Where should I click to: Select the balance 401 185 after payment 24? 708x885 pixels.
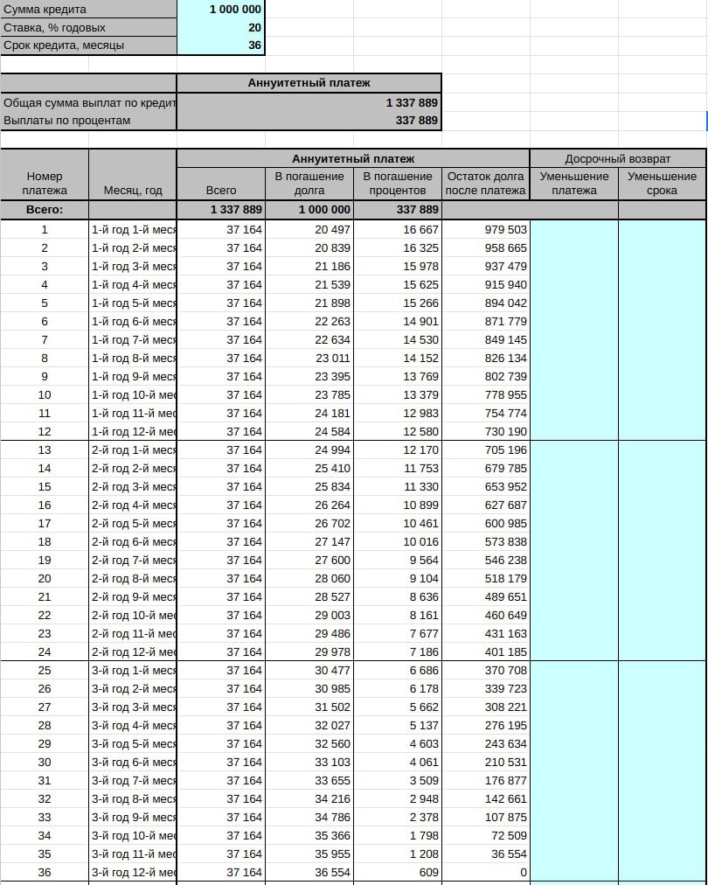pyautogui.click(x=485, y=652)
